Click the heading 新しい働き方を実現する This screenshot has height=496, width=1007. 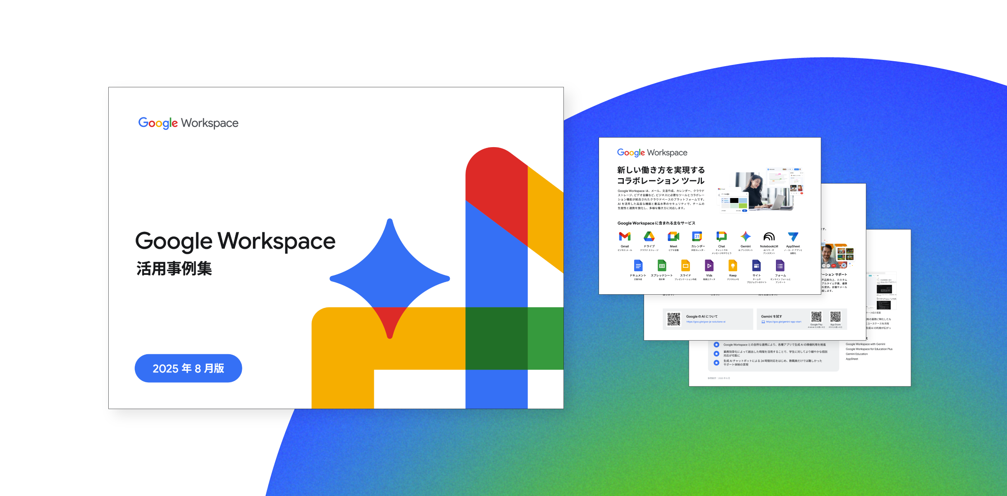[661, 170]
